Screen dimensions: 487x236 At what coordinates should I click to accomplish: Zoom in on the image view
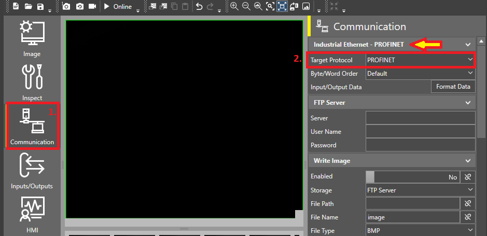(234, 7)
